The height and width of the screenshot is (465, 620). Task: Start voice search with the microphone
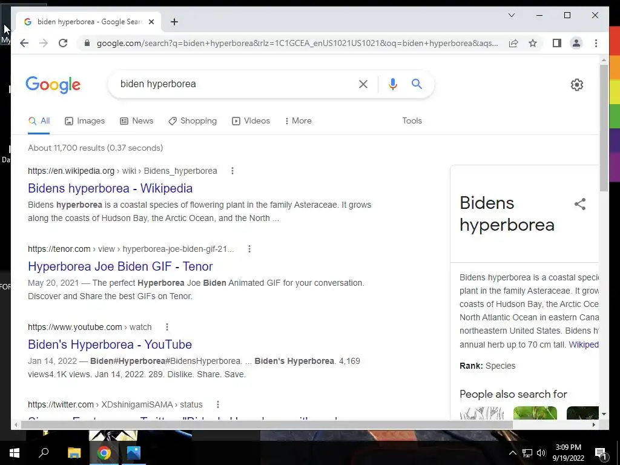click(x=392, y=84)
